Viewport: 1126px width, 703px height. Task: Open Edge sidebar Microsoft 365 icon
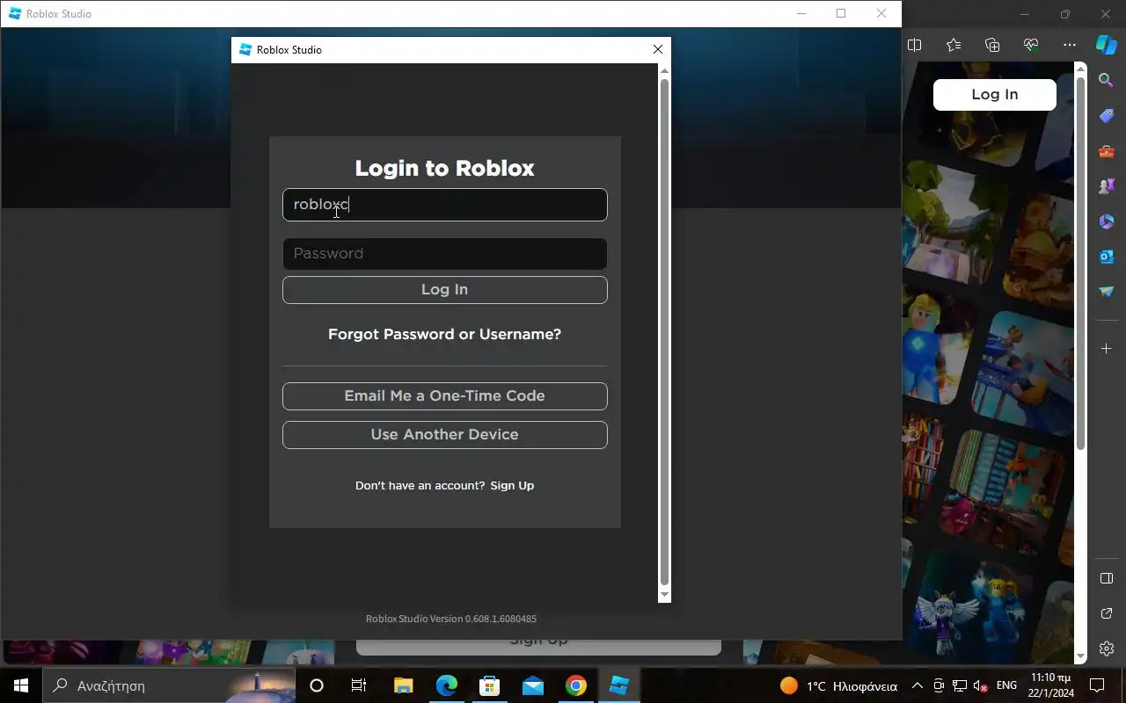coord(1107,221)
